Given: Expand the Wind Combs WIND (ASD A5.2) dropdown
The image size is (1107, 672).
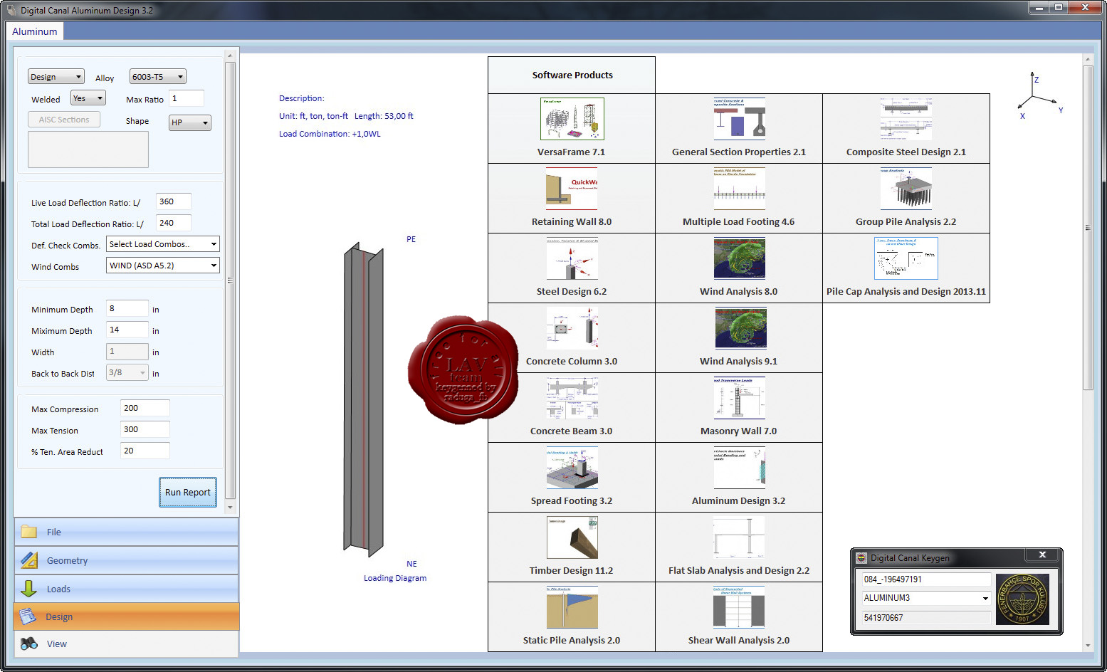Looking at the screenshot, I should click(163, 266).
